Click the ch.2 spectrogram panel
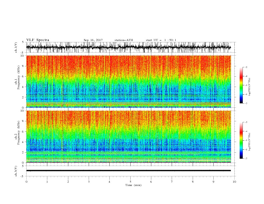Viewport: 264px width, 204px height. (x=129, y=137)
